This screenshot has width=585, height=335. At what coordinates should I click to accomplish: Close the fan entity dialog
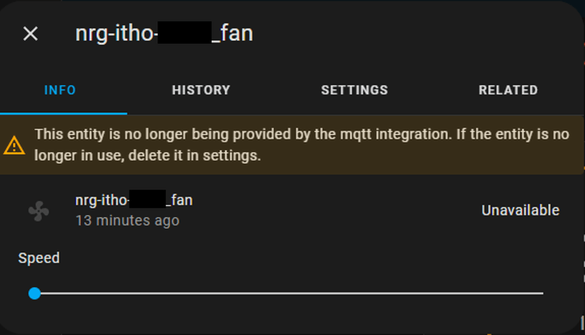[30, 34]
